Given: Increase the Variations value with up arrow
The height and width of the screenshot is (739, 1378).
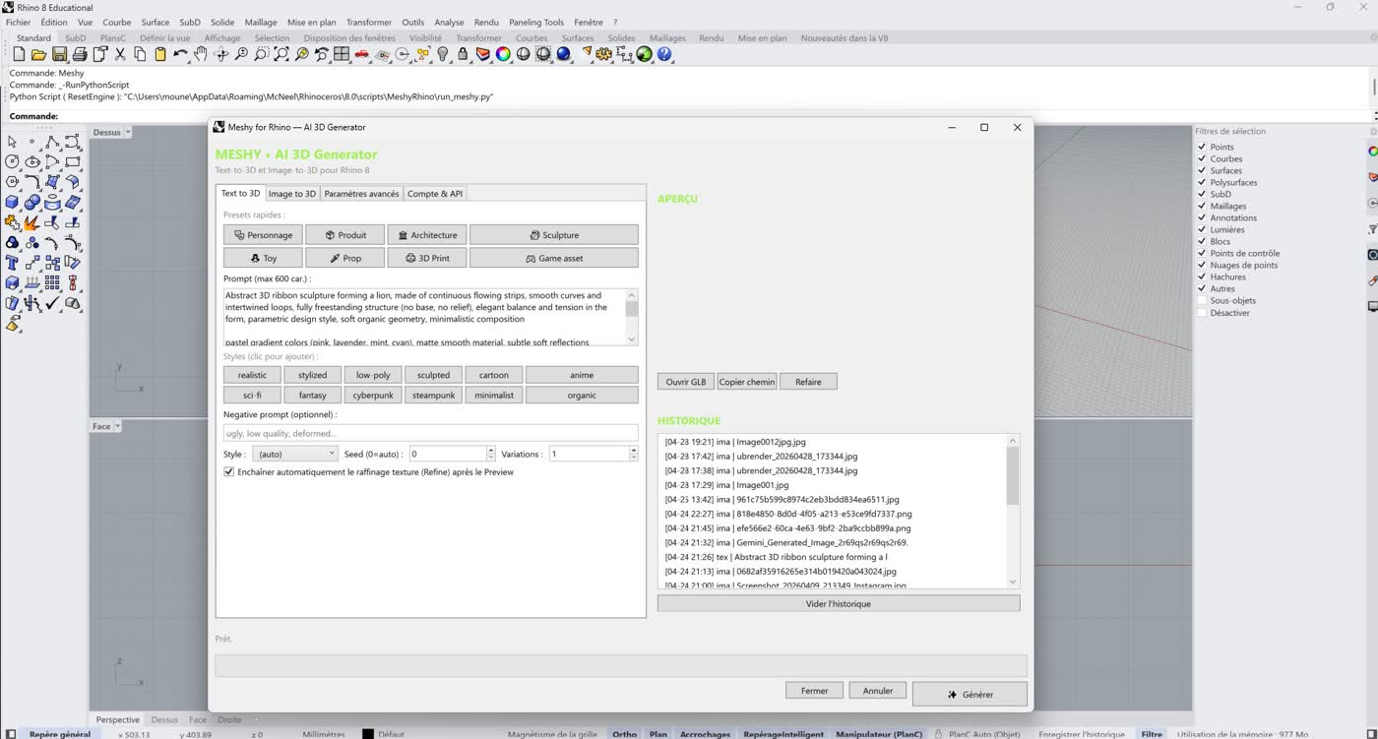Looking at the screenshot, I should pyautogui.click(x=633, y=450).
